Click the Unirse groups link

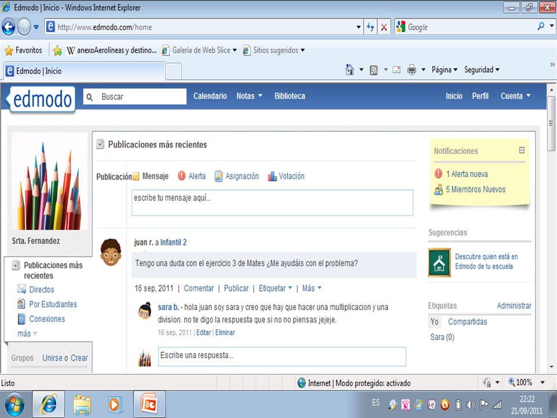52,358
